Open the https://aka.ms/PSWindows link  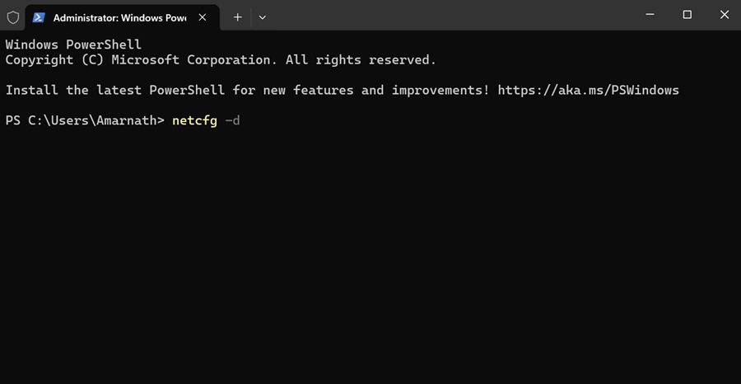589,91
